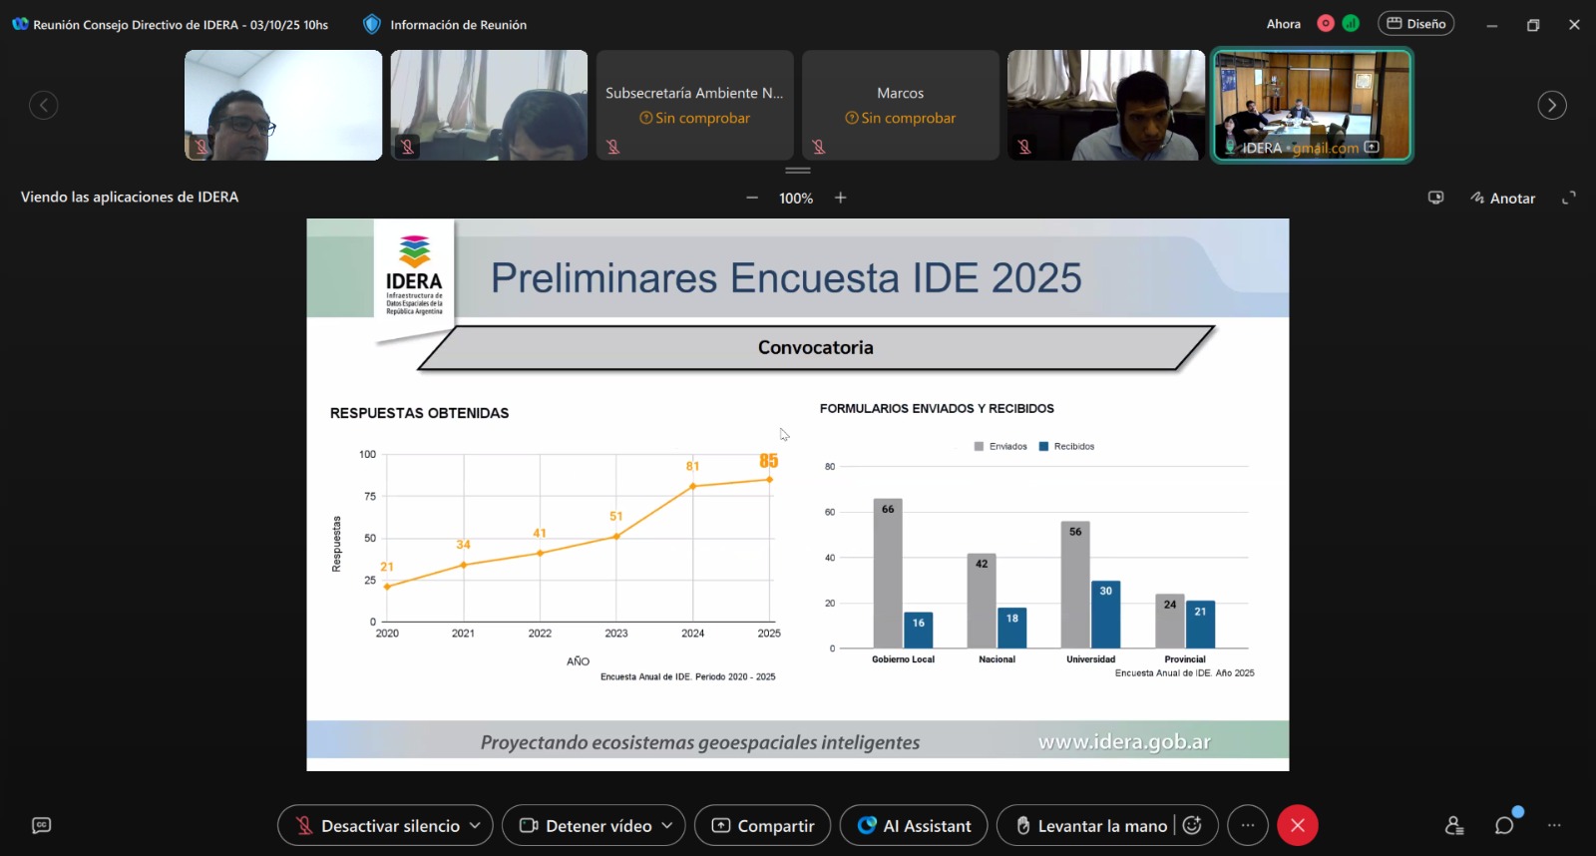Open more options ellipsis in toolbar
Image resolution: width=1596 pixels, height=856 pixels.
(1248, 825)
